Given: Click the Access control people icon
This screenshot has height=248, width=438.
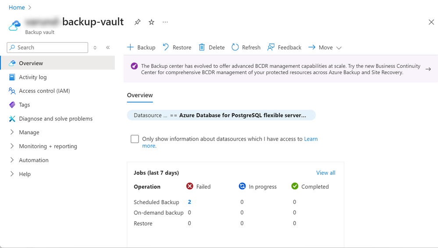Looking at the screenshot, I should (12, 91).
